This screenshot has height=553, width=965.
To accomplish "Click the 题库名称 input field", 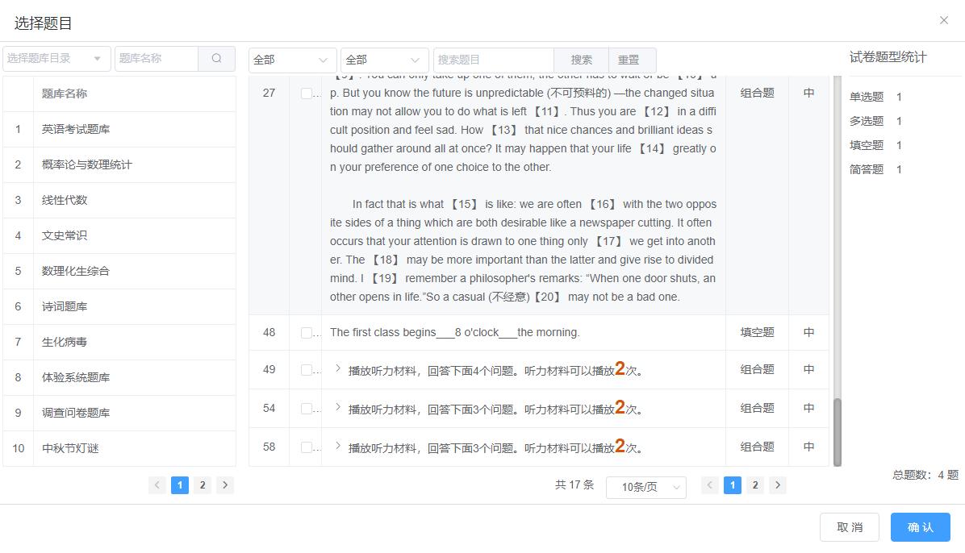I will click(x=153, y=59).
